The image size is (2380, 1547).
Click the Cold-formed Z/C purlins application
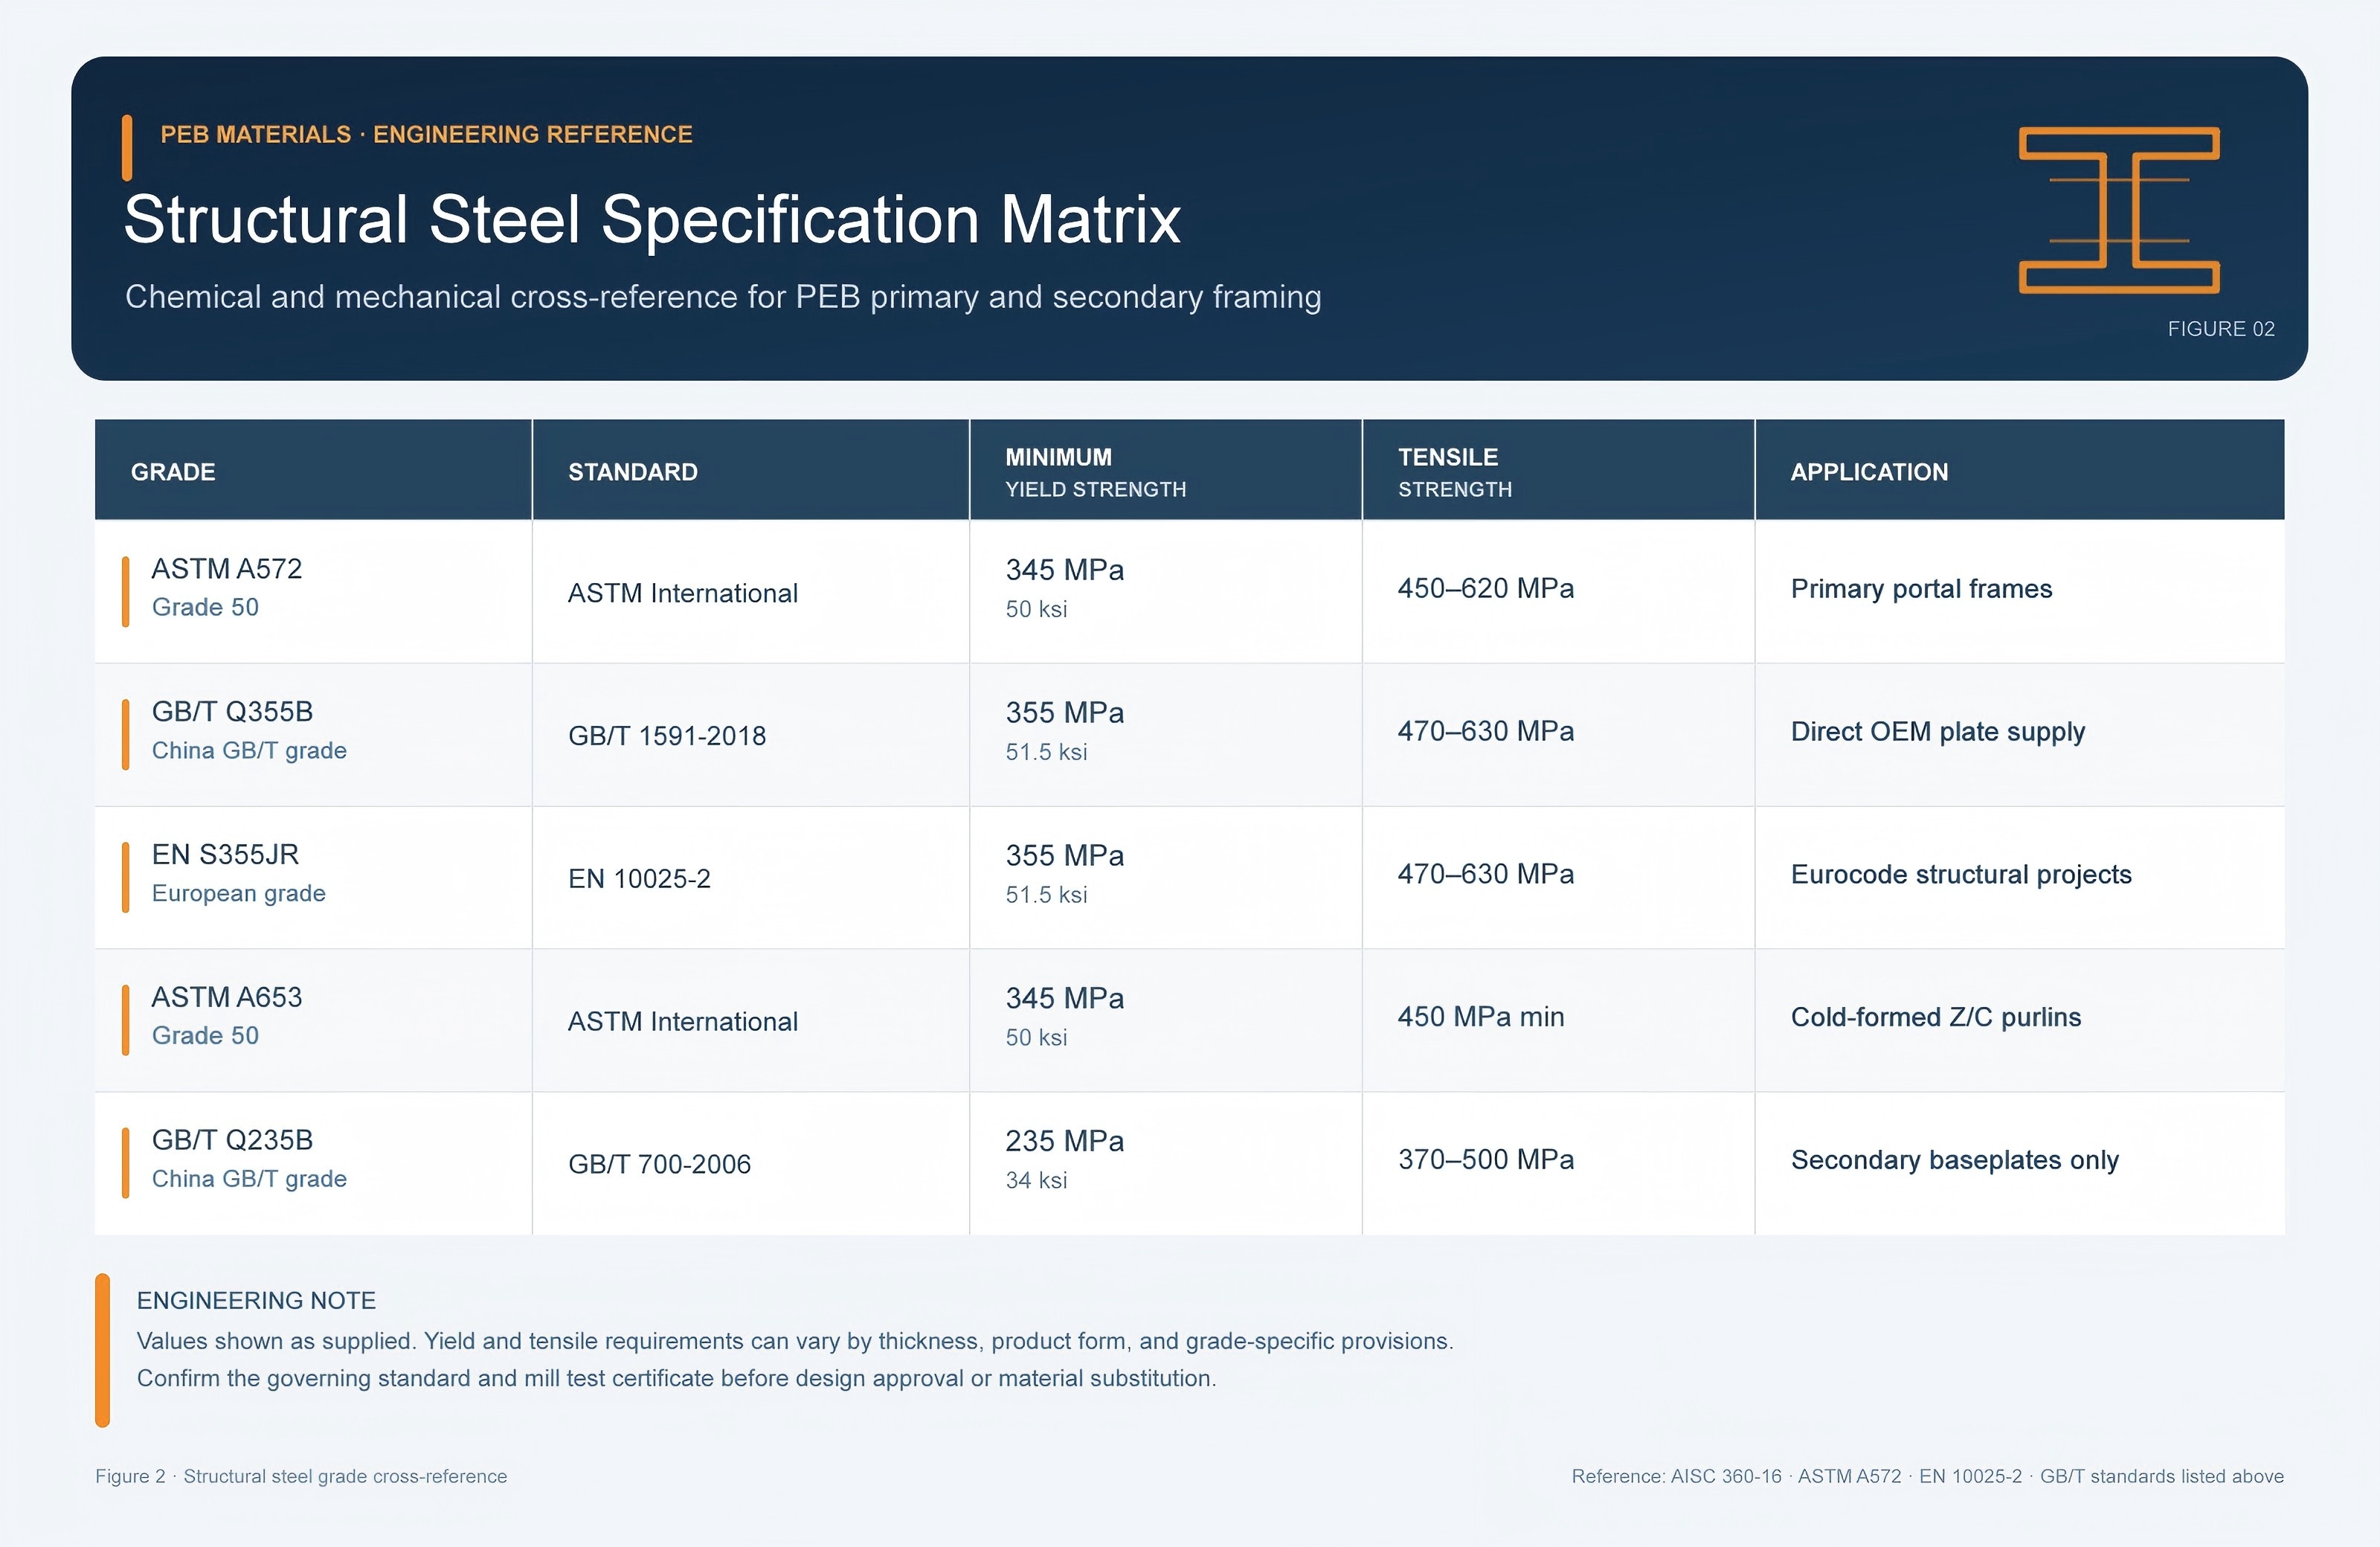pyautogui.click(x=1936, y=1017)
